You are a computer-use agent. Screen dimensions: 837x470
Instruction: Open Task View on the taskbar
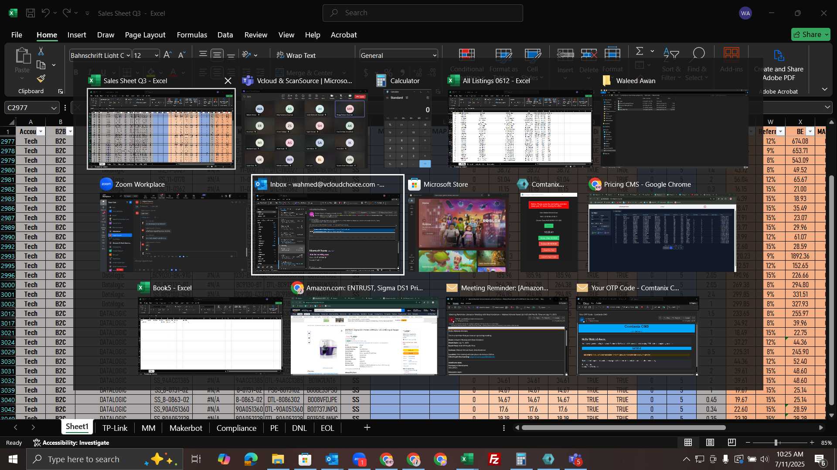click(196, 459)
